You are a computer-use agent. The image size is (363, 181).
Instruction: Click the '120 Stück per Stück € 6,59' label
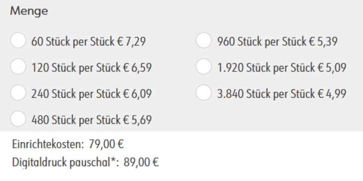point(91,68)
